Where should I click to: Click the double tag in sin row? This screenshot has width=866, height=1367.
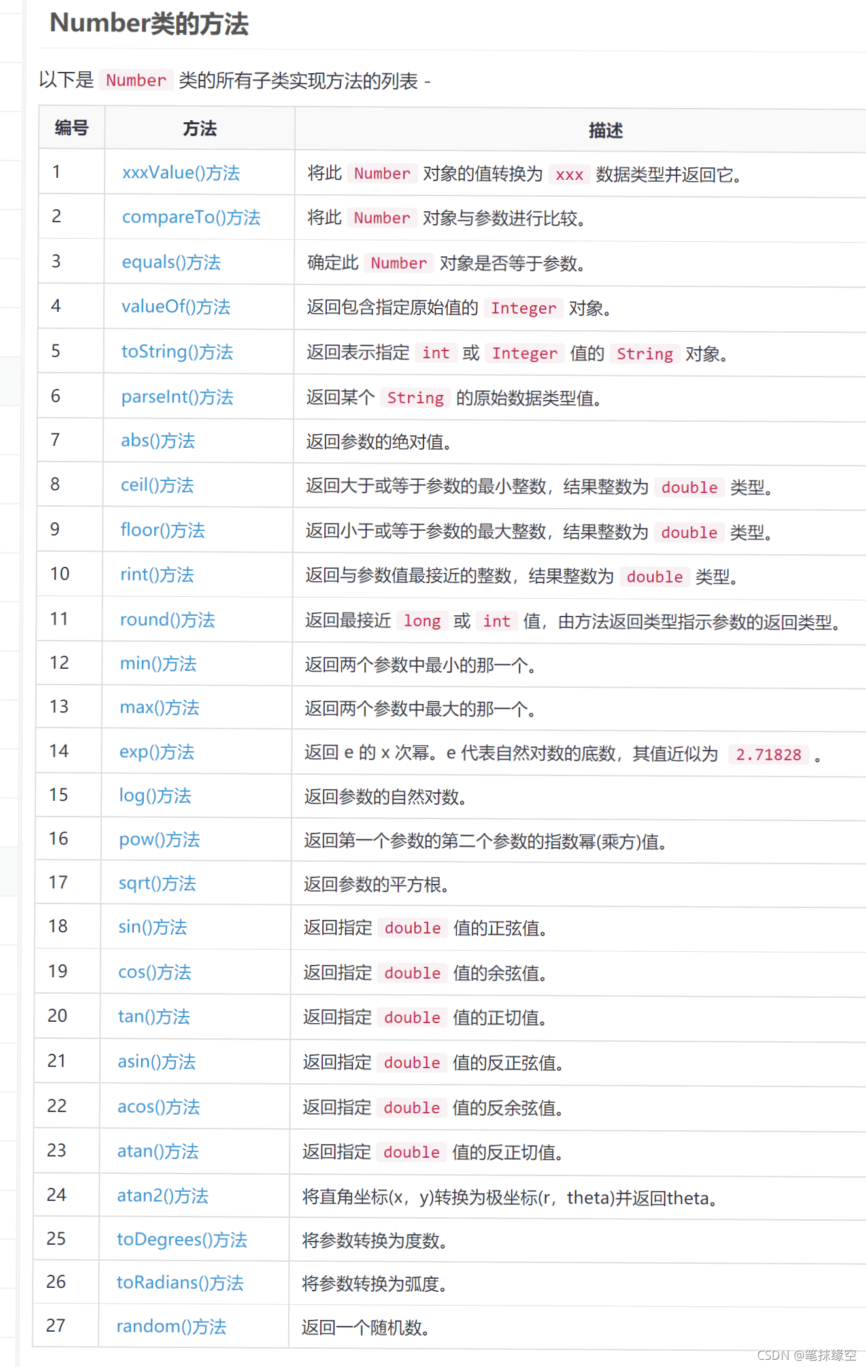(x=412, y=928)
